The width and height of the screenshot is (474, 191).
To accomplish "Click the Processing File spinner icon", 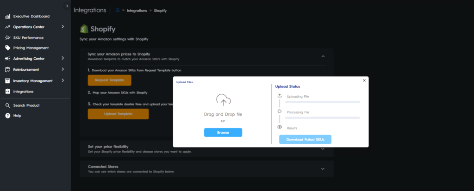I will tap(280, 111).
